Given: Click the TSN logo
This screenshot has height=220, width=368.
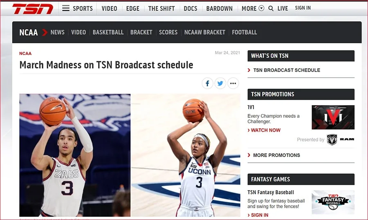Looking at the screenshot, I should pyautogui.click(x=33, y=9).
